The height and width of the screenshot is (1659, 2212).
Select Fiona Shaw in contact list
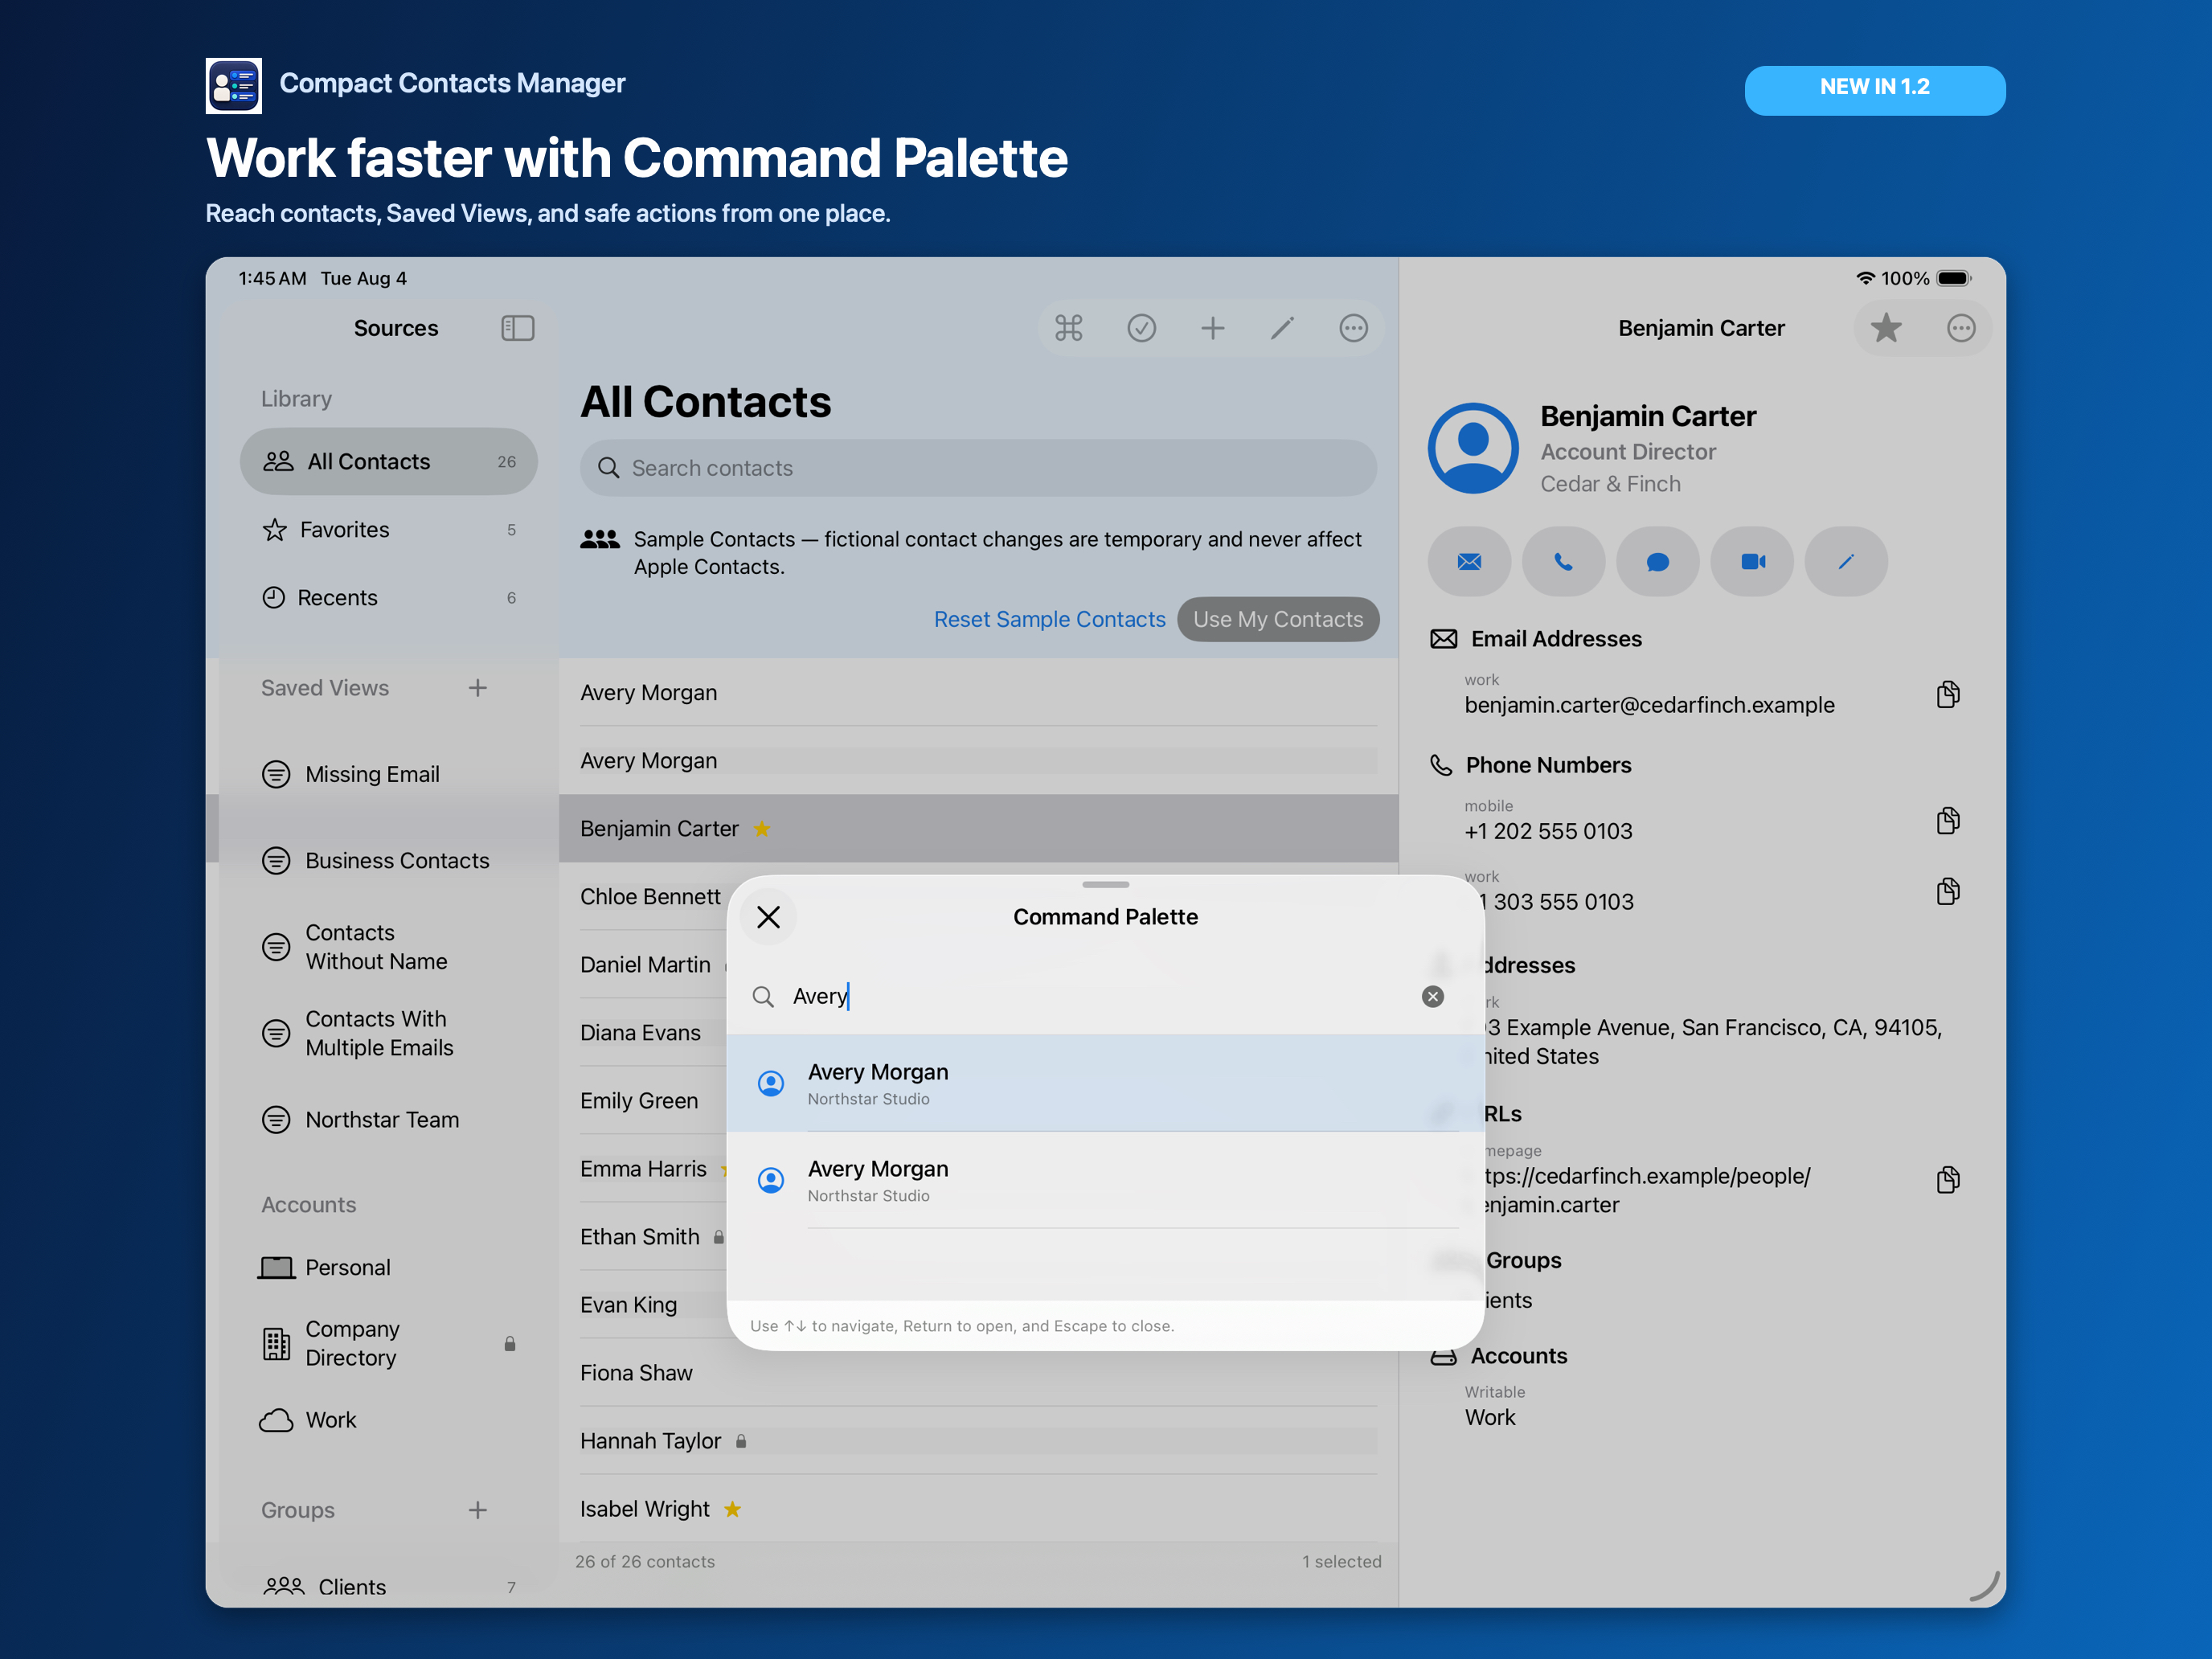coord(978,1372)
